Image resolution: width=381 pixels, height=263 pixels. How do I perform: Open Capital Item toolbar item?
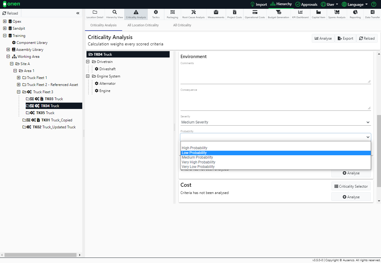[318, 14]
